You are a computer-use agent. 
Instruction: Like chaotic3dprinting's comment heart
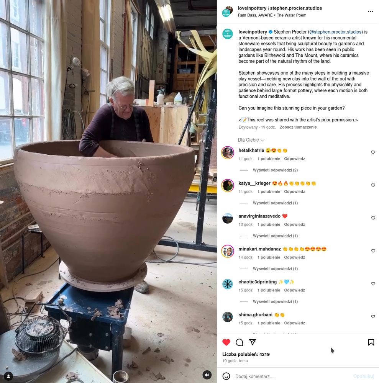373,283
